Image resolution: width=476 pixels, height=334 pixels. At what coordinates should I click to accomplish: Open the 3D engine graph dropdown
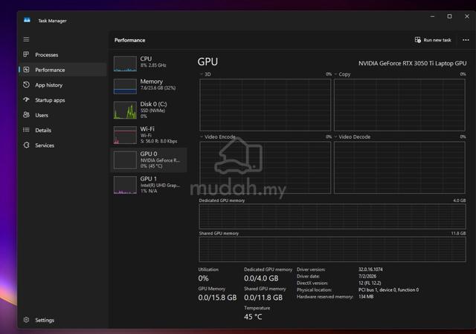(202, 74)
